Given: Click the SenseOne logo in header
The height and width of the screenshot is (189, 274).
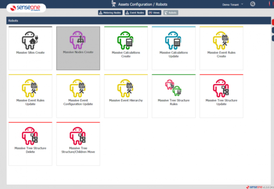Looking at the screenshot, I should pos(26,8).
